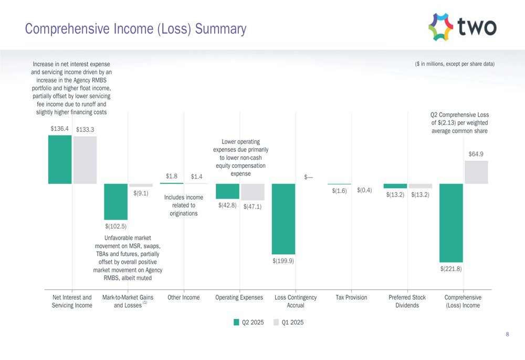The height and width of the screenshot is (360, 525).
Task: Select the $(13.2) green Preferred Dividends bar
Action: (x=395, y=186)
